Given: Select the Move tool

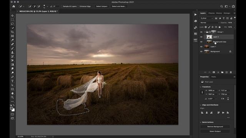Looking at the screenshot, I should [x=12, y=16].
